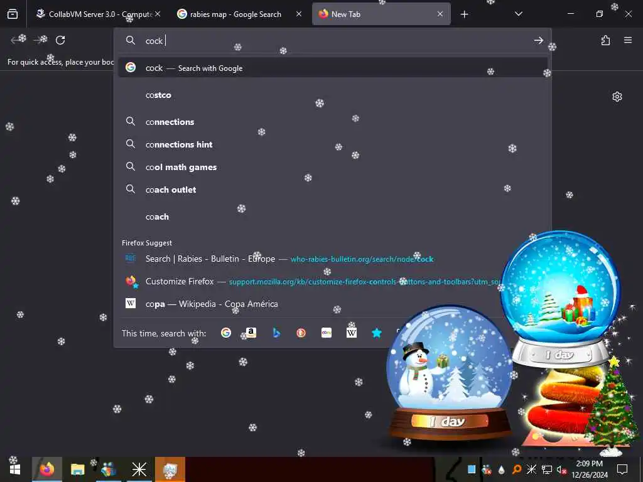Open a new tab with plus button
This screenshot has height=482, width=643.
pos(464,14)
